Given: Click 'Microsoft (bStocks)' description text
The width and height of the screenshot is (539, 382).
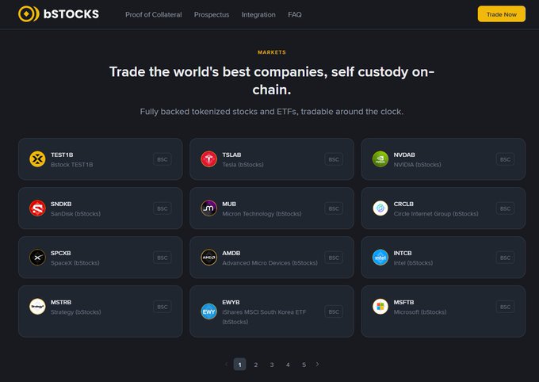Looking at the screenshot, I should [x=420, y=312].
